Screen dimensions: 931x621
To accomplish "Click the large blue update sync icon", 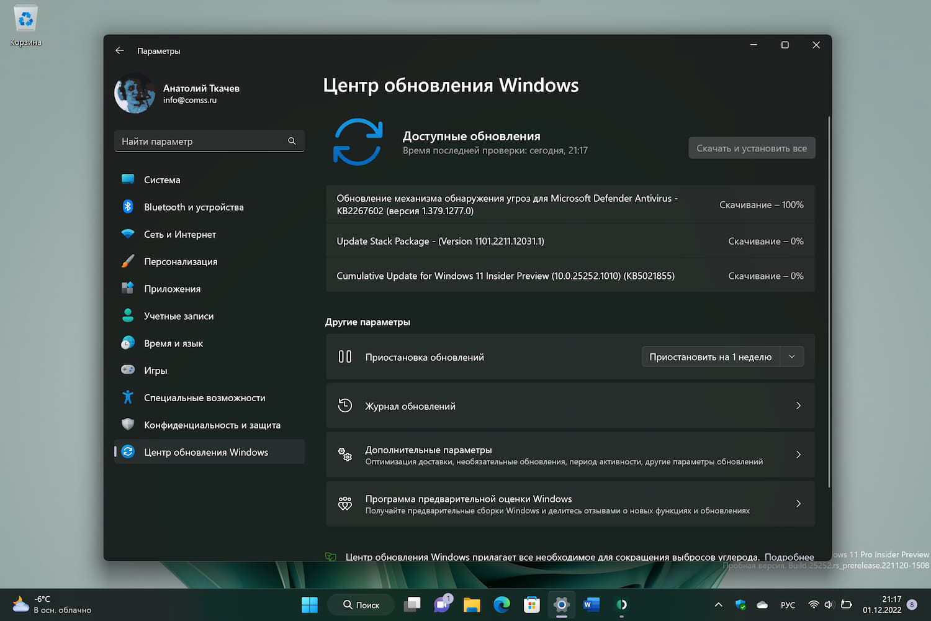I will coord(358,142).
